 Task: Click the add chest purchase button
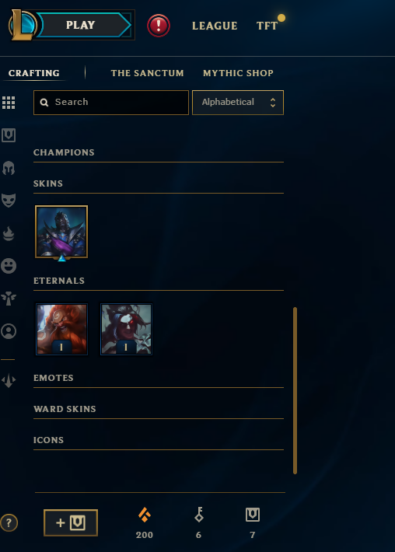(x=71, y=522)
